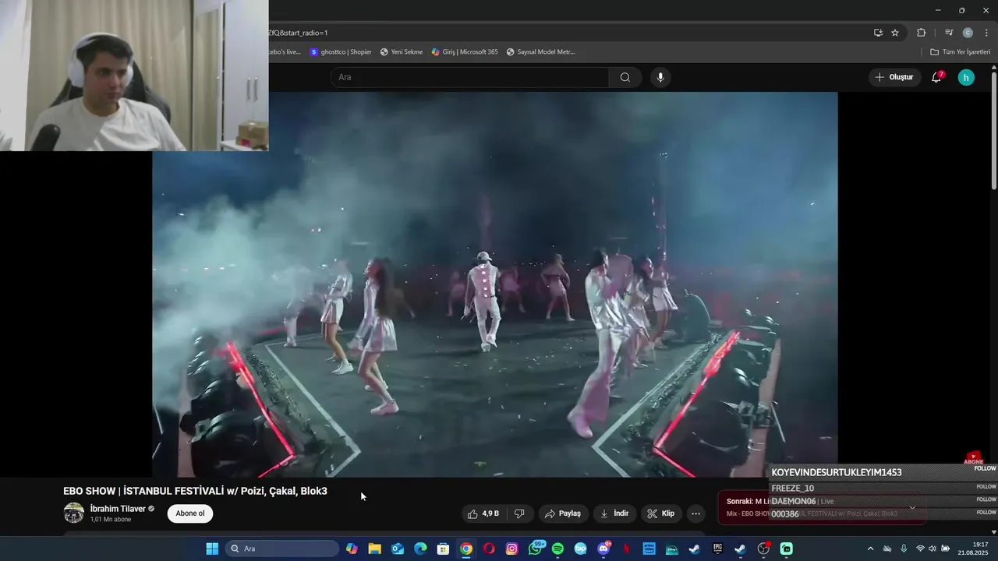
Task: Open Tüm Yer İşaretleri bookmarks folder
Action: pos(961,52)
